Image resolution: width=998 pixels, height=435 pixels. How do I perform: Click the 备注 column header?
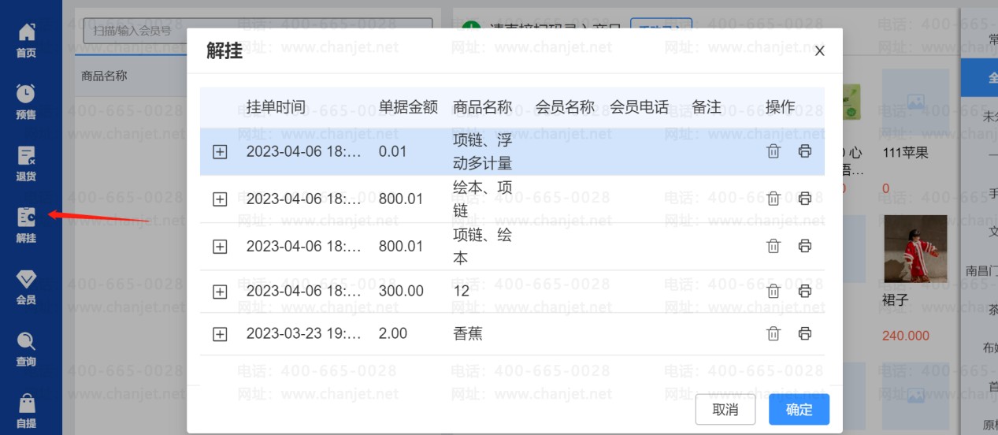[707, 107]
